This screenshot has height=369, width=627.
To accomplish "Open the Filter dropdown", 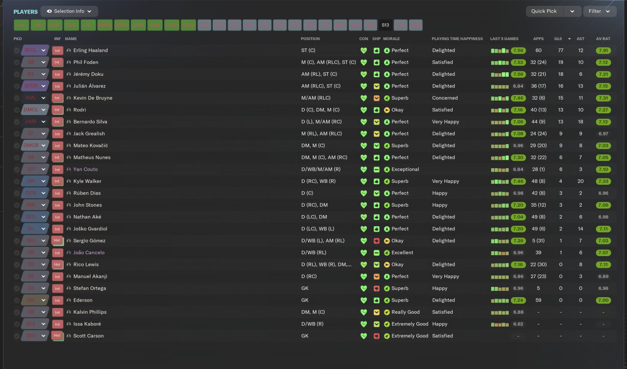I will click(x=600, y=11).
